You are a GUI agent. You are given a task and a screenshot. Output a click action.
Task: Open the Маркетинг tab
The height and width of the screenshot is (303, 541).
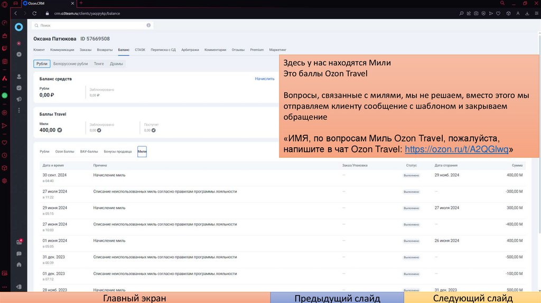(x=278, y=50)
